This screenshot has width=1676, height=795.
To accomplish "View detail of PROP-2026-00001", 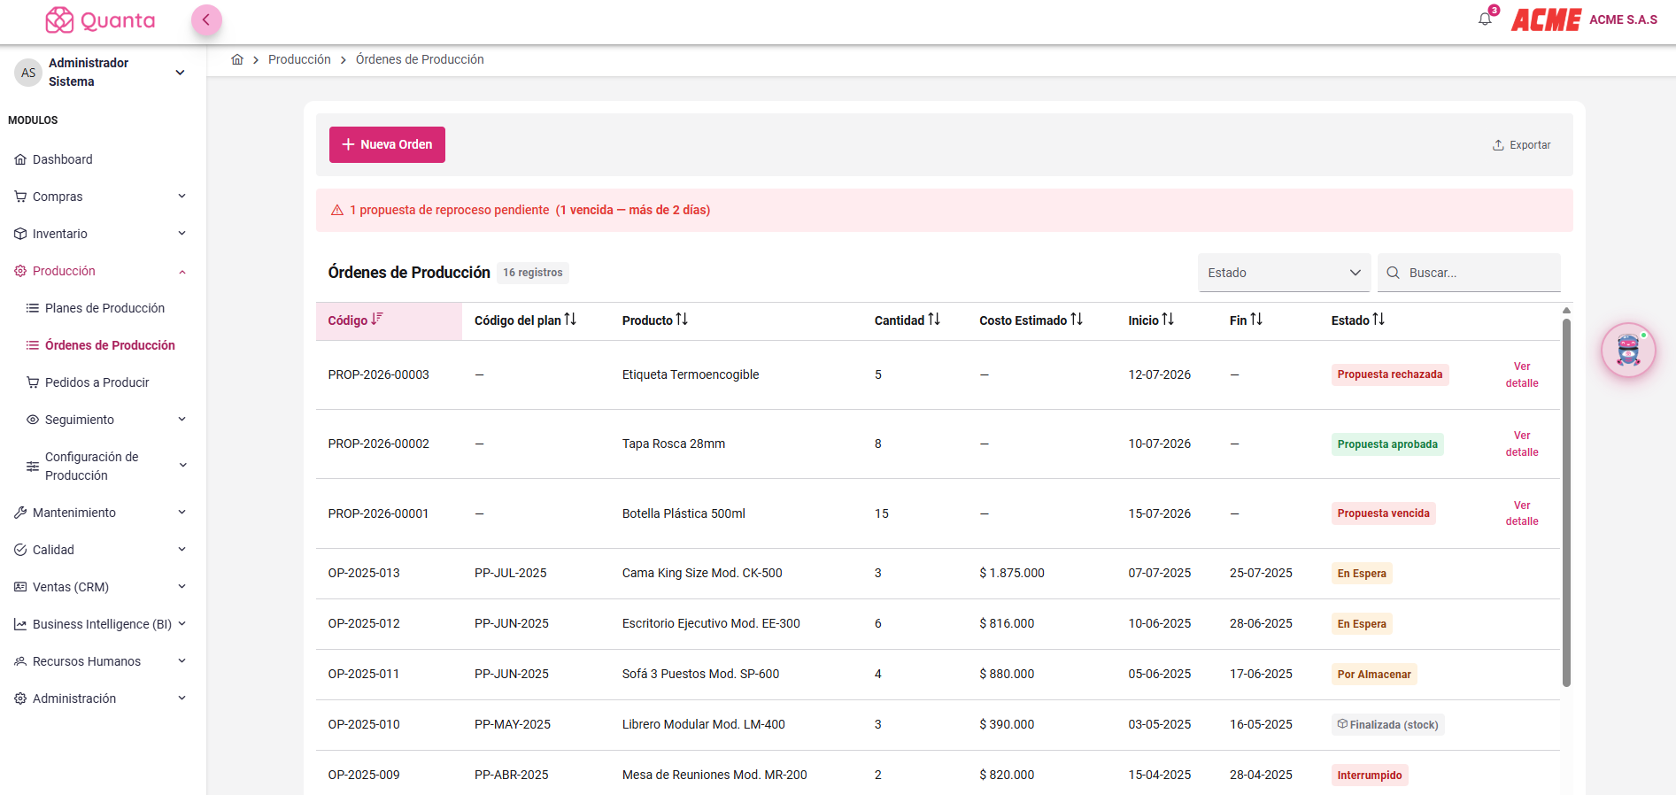I will 1522,513.
